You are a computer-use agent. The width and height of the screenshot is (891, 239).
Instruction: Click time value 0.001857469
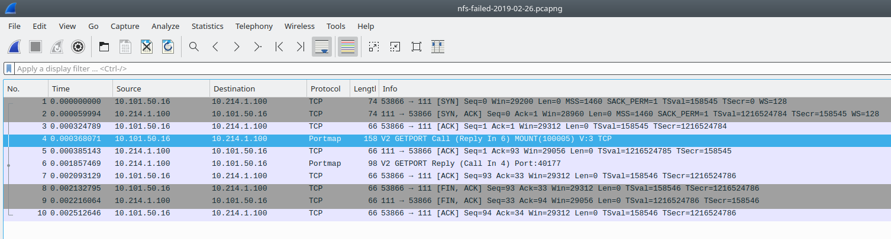[76, 163]
